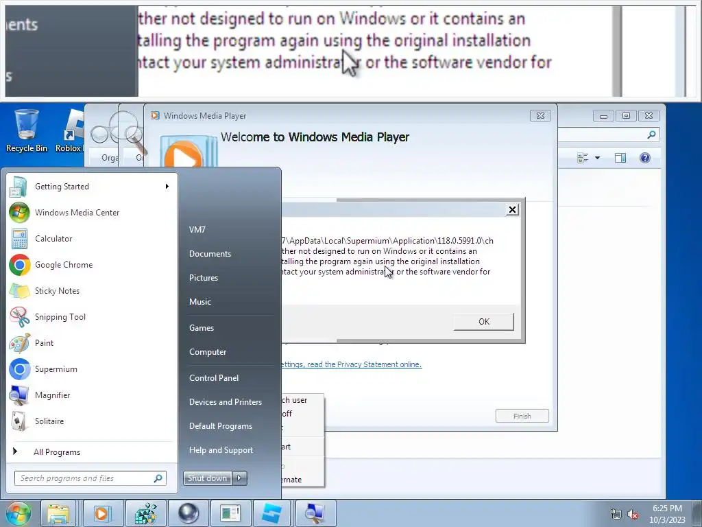Open Documents from the Start menu

[x=210, y=254]
